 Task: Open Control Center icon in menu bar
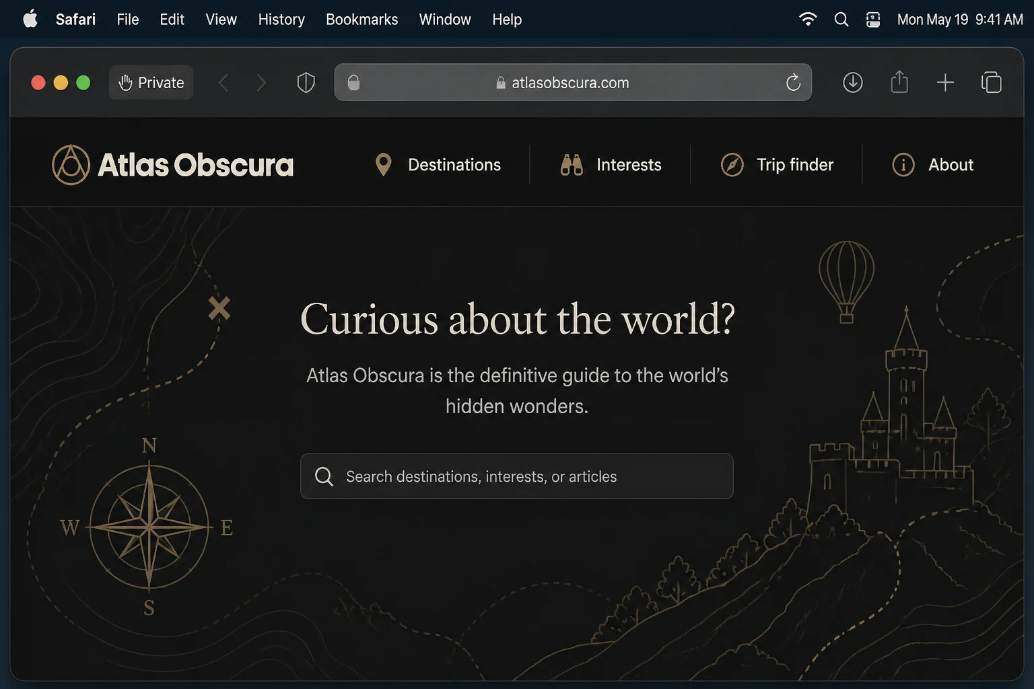point(873,20)
